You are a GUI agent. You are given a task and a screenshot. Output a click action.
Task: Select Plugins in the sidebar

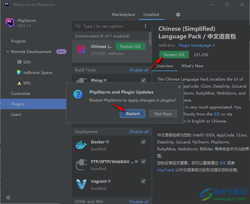click(x=33, y=104)
